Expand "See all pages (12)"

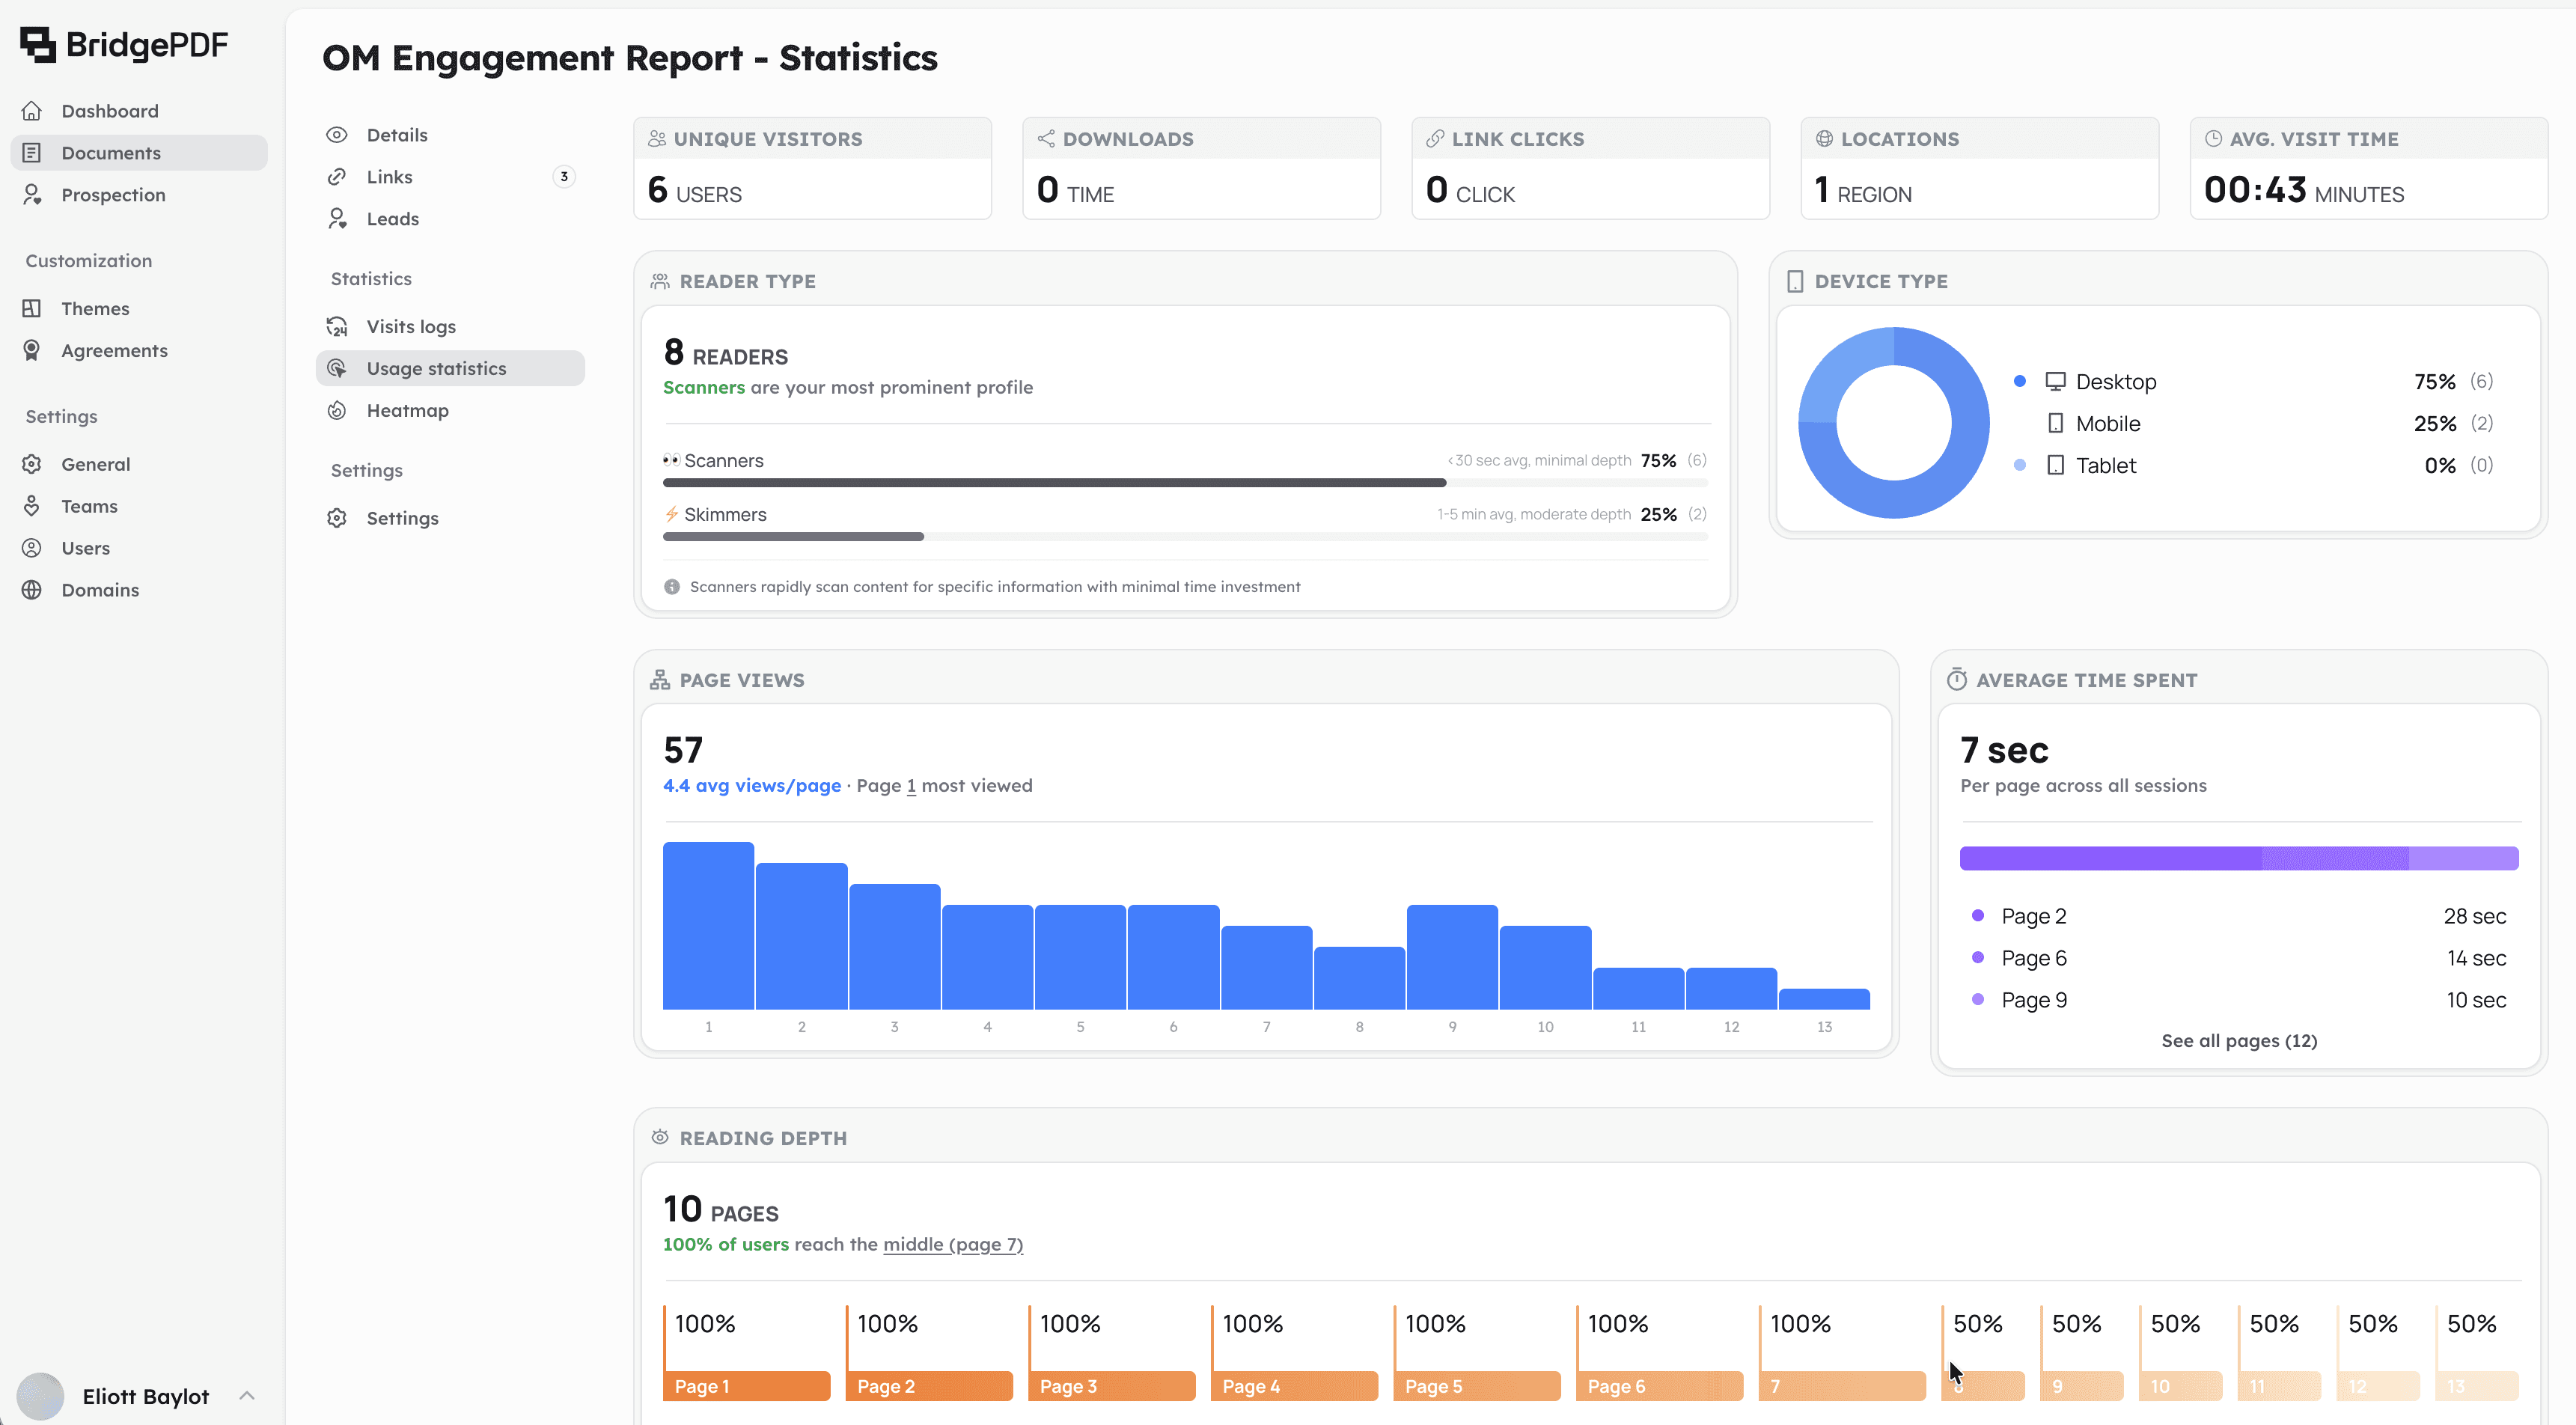[x=2239, y=1040]
